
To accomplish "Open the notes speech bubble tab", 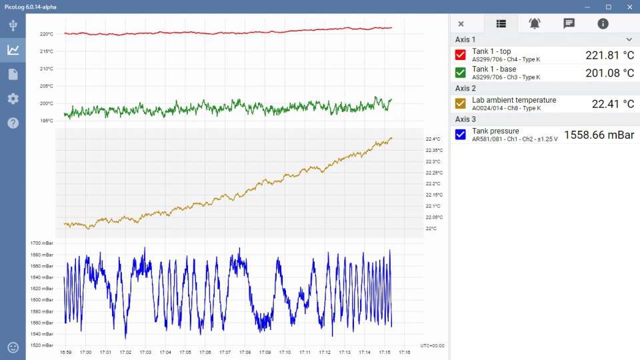I will pyautogui.click(x=569, y=23).
